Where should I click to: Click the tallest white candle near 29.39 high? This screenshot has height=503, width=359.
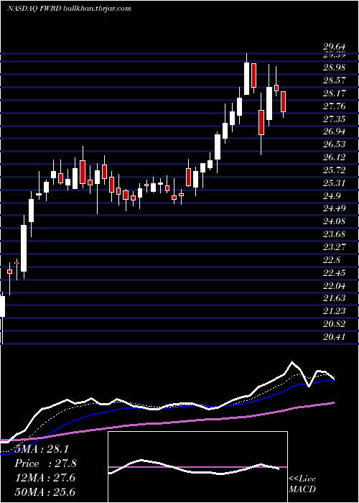point(246,78)
